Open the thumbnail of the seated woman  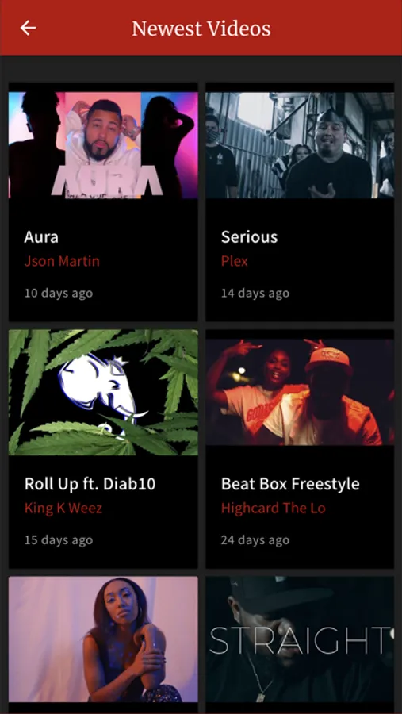coord(103,639)
